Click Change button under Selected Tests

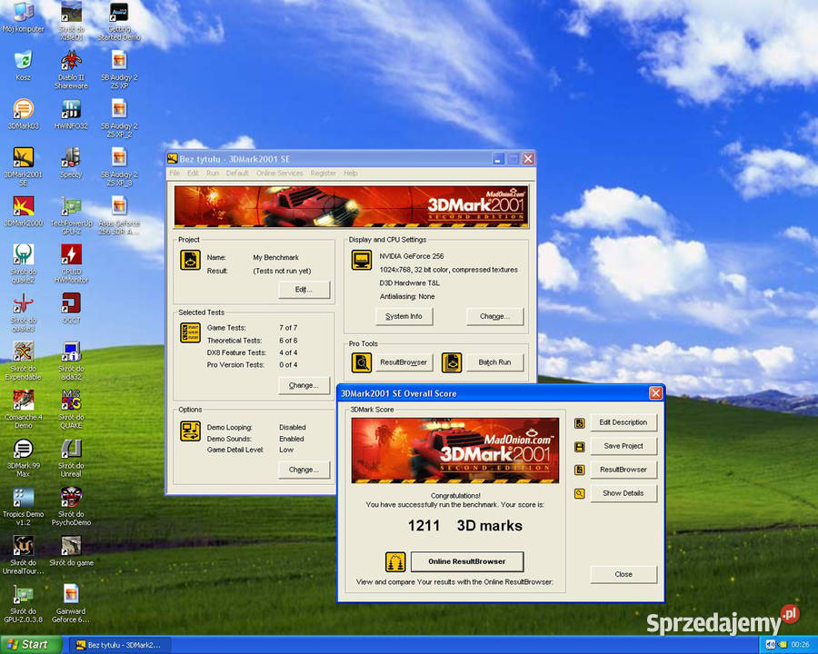pos(304,385)
